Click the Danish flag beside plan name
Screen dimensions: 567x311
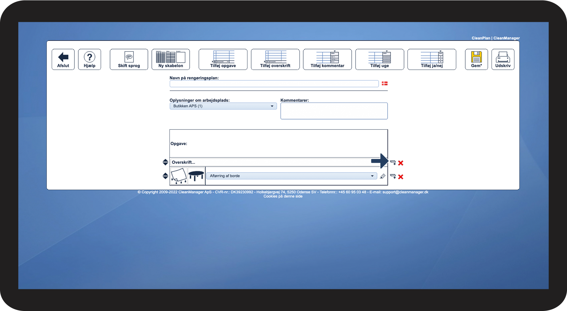pyautogui.click(x=385, y=83)
